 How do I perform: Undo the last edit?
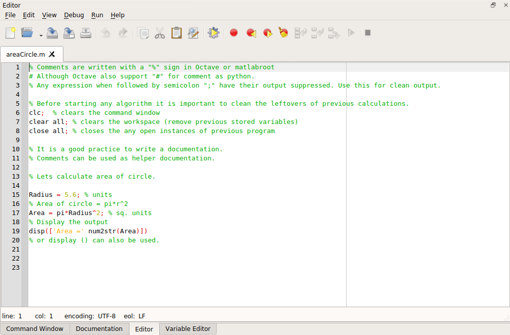(x=106, y=32)
